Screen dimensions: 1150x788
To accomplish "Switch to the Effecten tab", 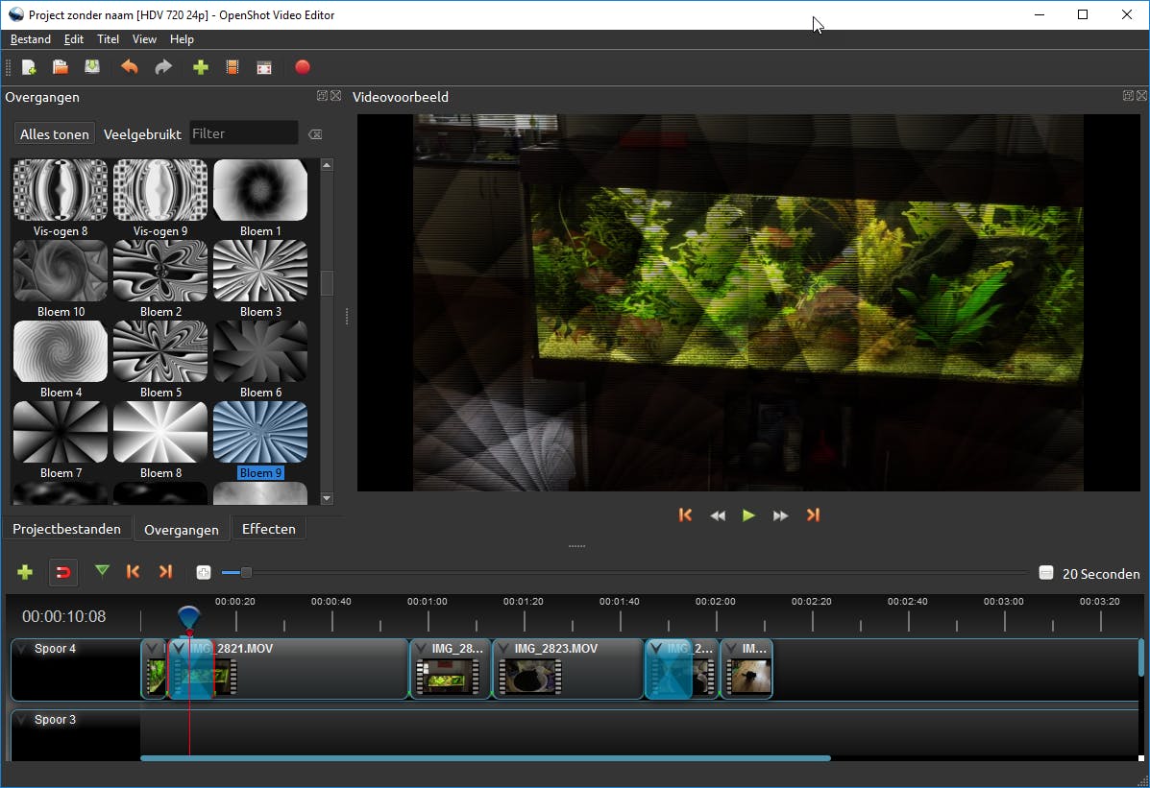I will 268,529.
